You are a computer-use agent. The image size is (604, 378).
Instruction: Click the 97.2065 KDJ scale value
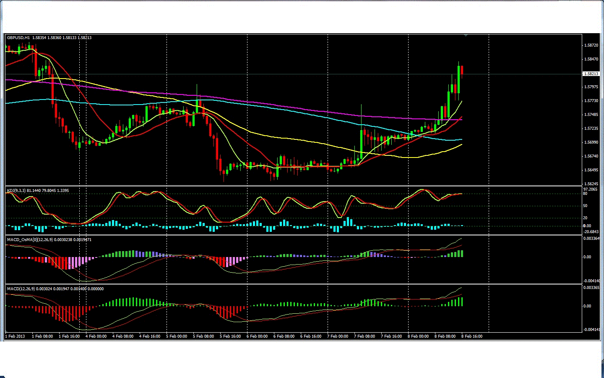590,189
